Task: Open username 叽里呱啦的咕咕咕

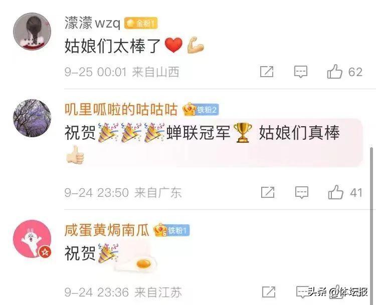Action: tap(121, 110)
